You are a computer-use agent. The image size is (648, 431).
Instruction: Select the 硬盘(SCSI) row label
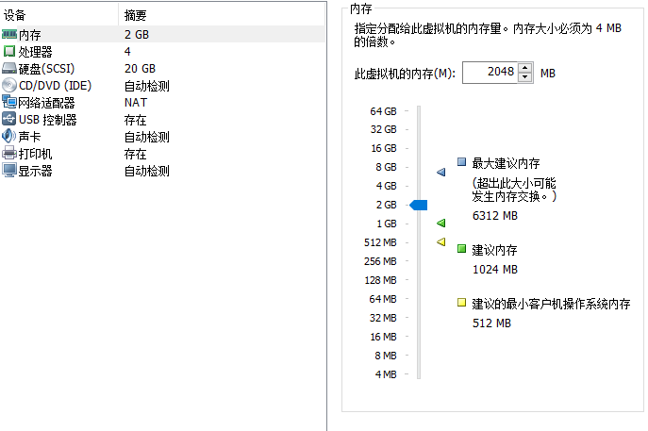coord(47,69)
